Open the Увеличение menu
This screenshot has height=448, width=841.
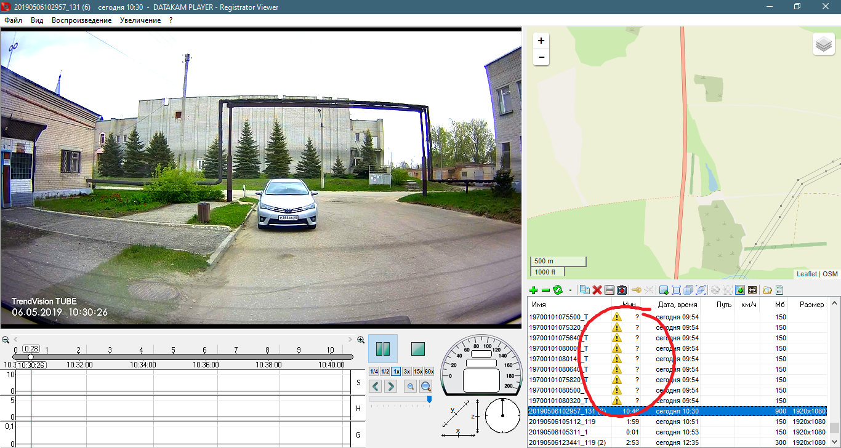(x=140, y=20)
